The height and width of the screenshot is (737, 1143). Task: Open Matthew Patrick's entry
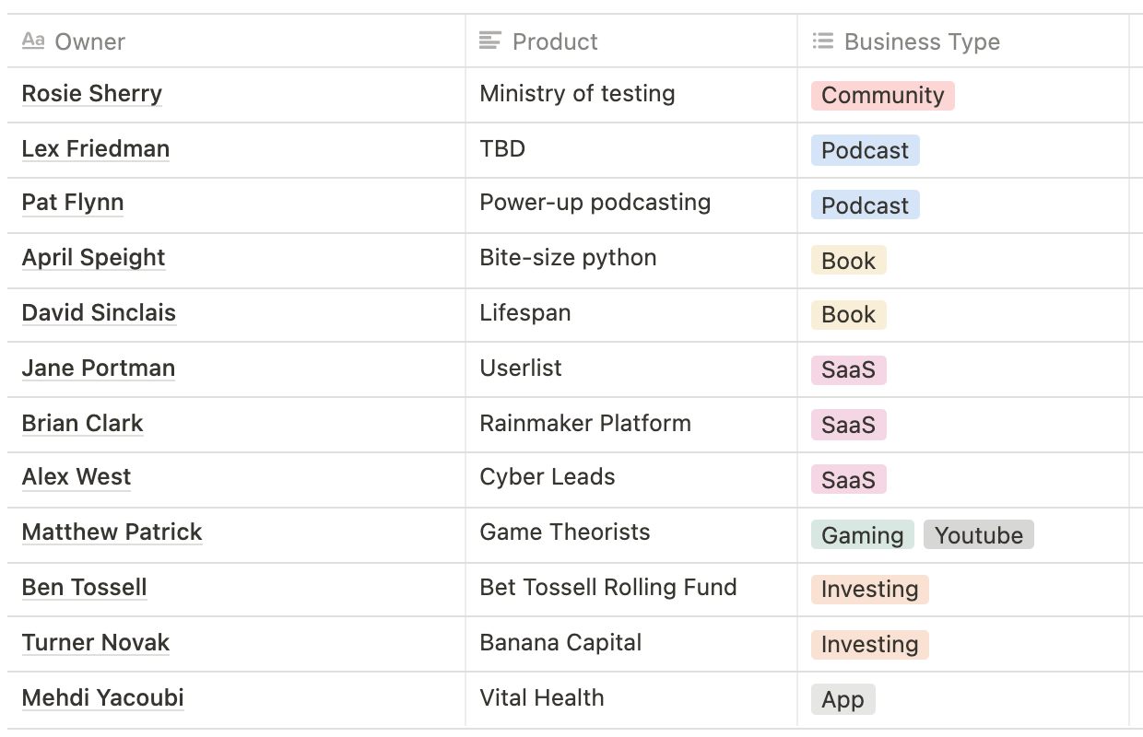112,532
